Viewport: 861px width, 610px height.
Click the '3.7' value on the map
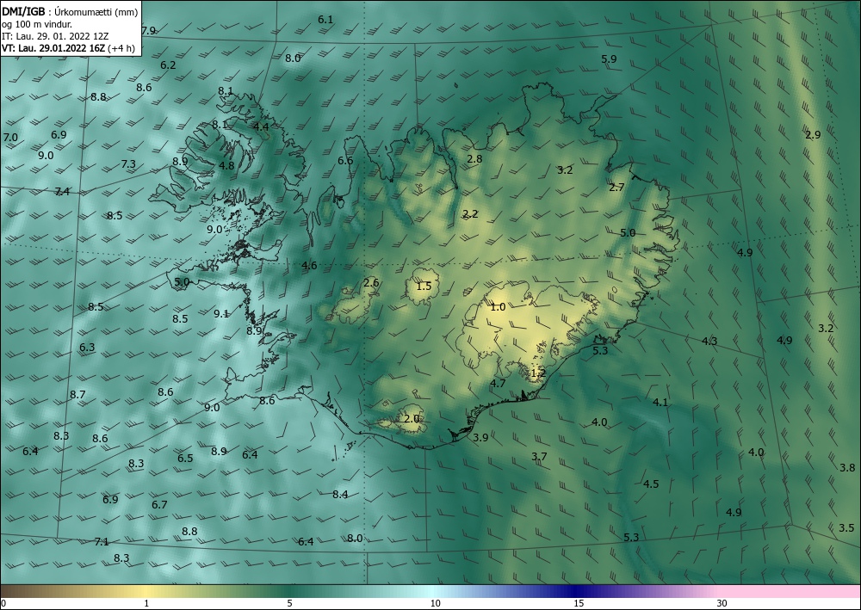(539, 456)
